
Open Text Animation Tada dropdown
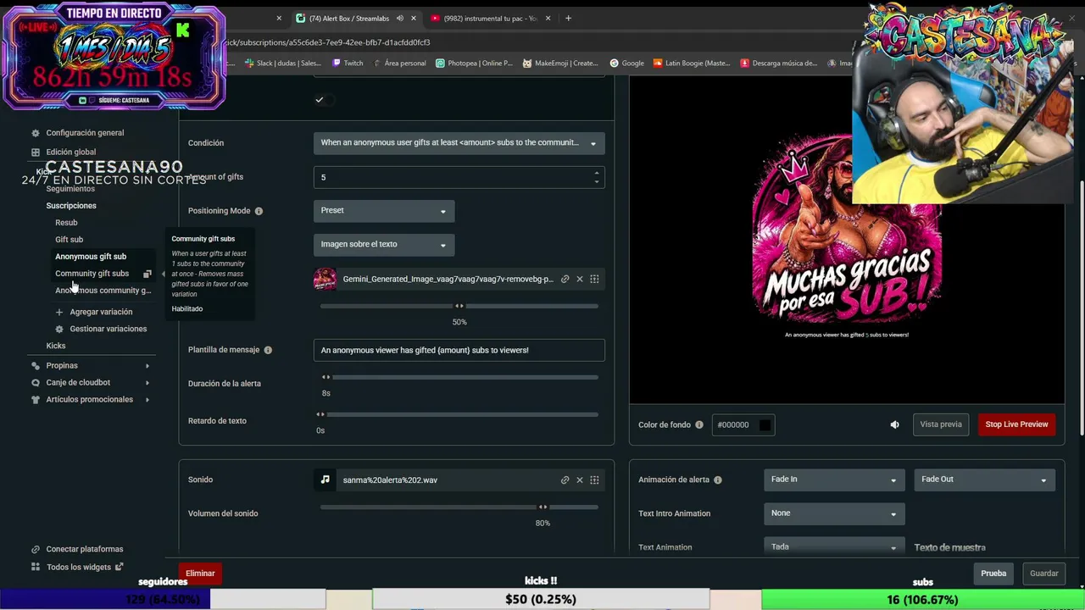click(834, 547)
